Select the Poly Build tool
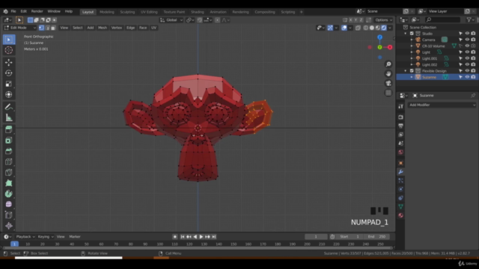The width and height of the screenshot is (479, 269). click(9, 183)
